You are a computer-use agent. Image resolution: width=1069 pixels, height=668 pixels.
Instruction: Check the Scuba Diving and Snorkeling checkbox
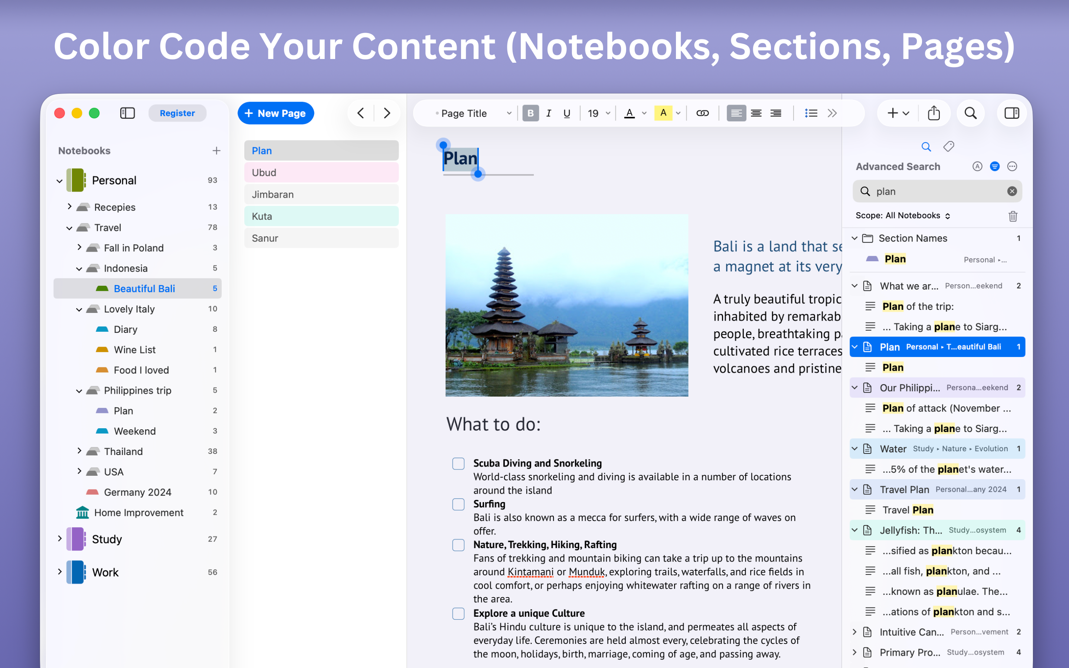[458, 464]
